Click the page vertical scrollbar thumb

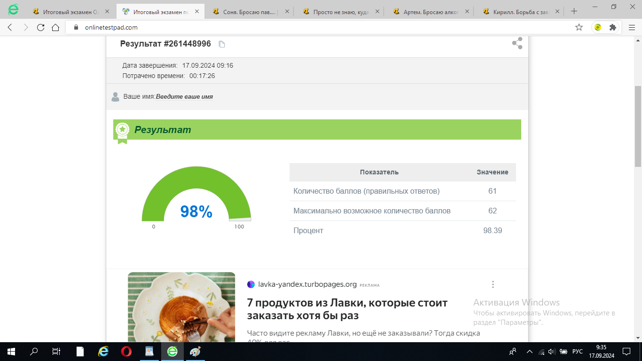tap(638, 126)
